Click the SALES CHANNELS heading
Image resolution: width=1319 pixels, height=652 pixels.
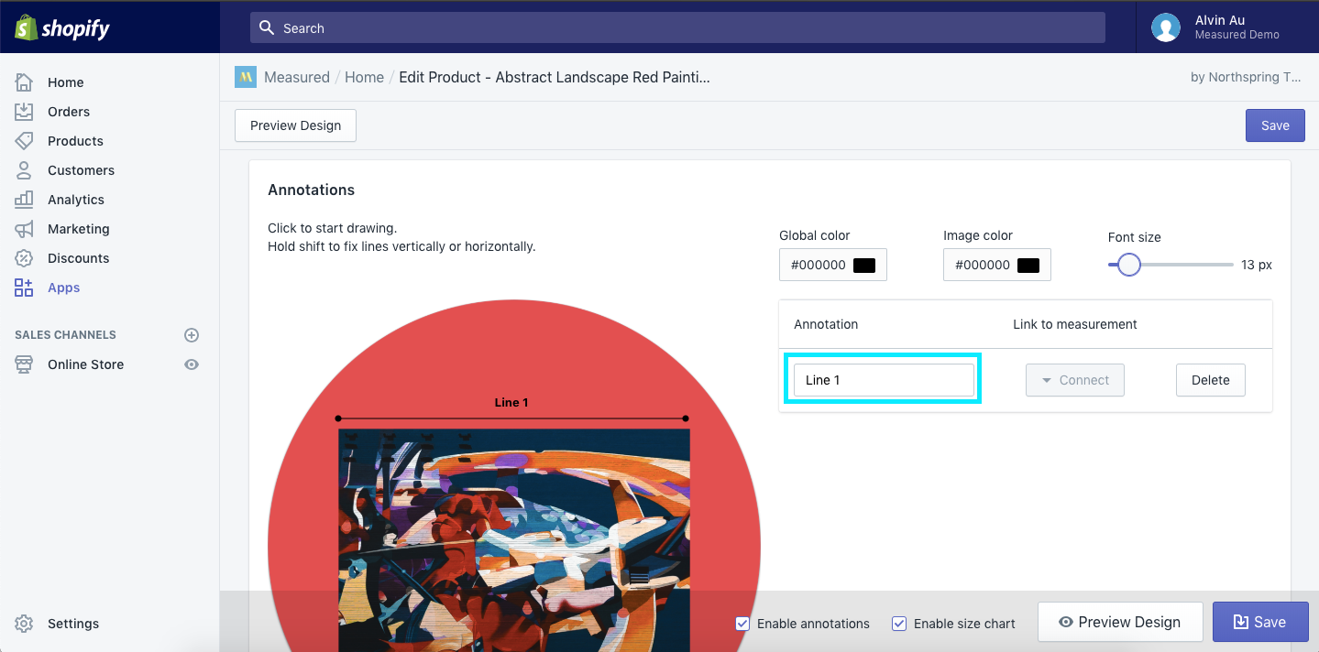pyautogui.click(x=65, y=335)
